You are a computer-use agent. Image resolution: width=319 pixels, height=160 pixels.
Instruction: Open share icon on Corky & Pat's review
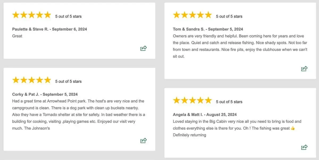[144, 140]
